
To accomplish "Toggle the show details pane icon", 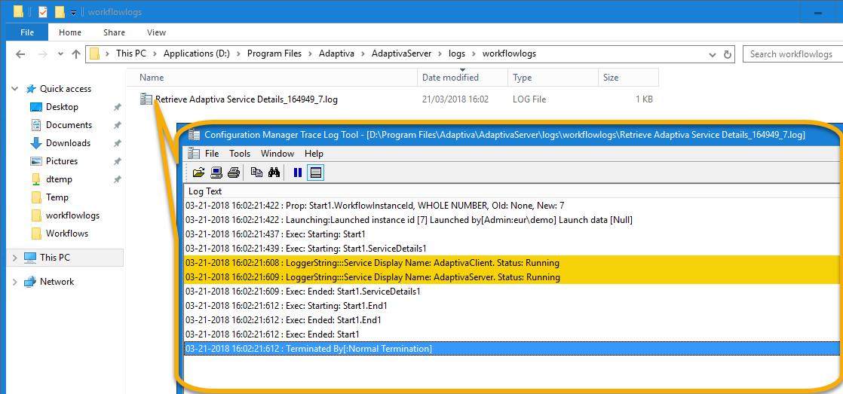I will 316,173.
